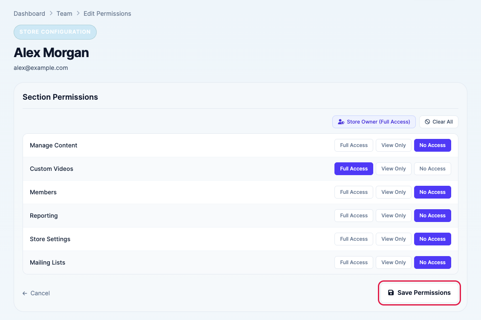Click the Store Settings row label
This screenshot has width=481, height=320.
pyautogui.click(x=50, y=239)
